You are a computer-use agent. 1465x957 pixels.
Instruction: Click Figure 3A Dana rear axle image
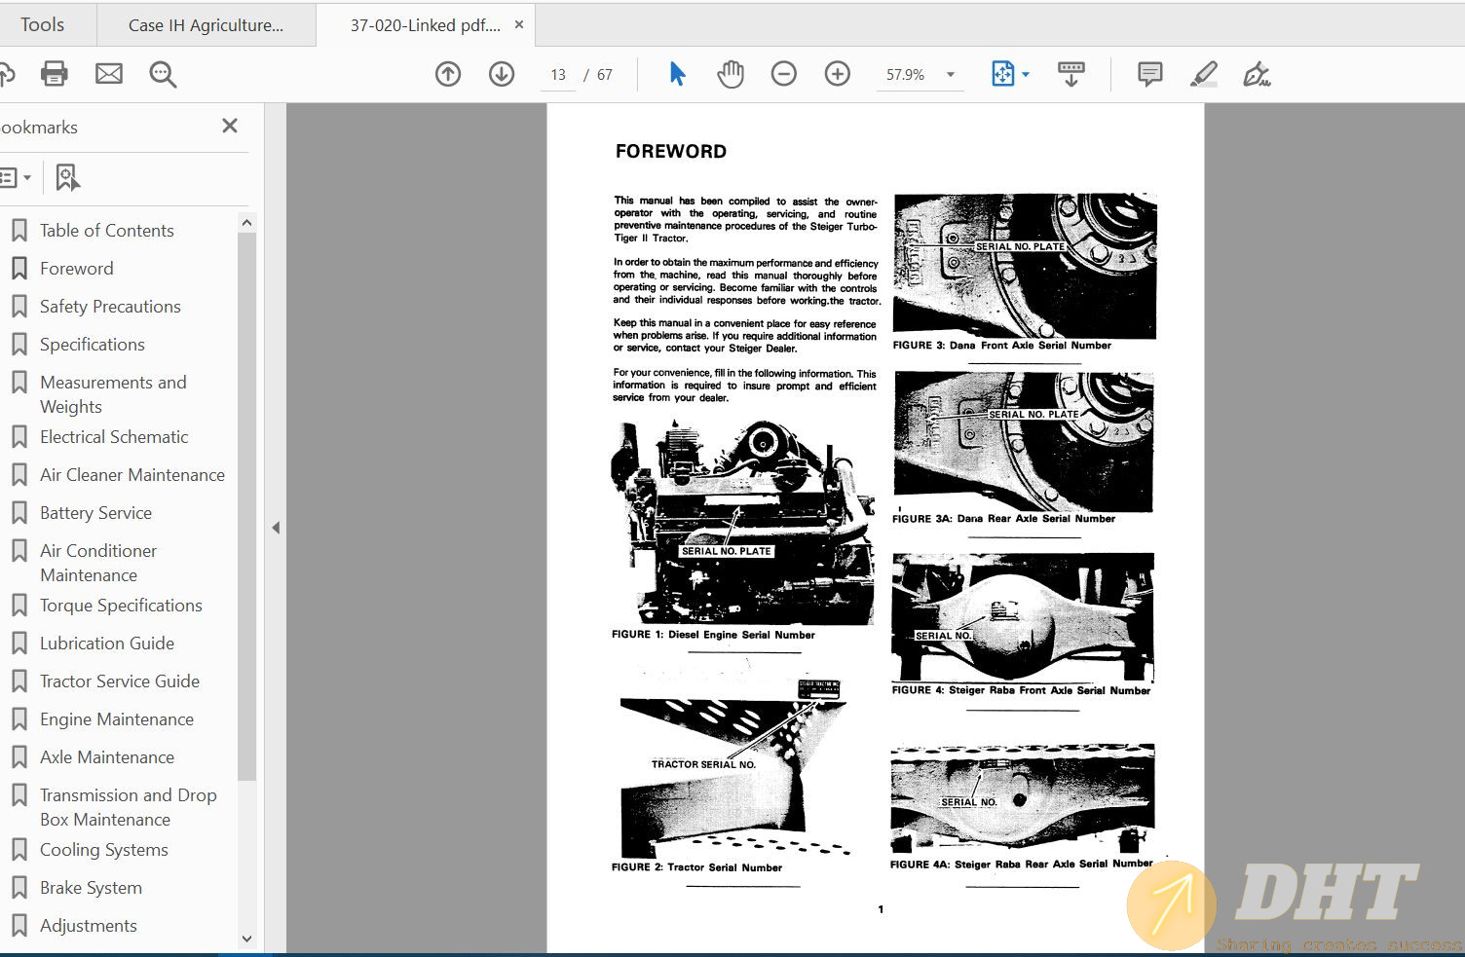[1023, 442]
